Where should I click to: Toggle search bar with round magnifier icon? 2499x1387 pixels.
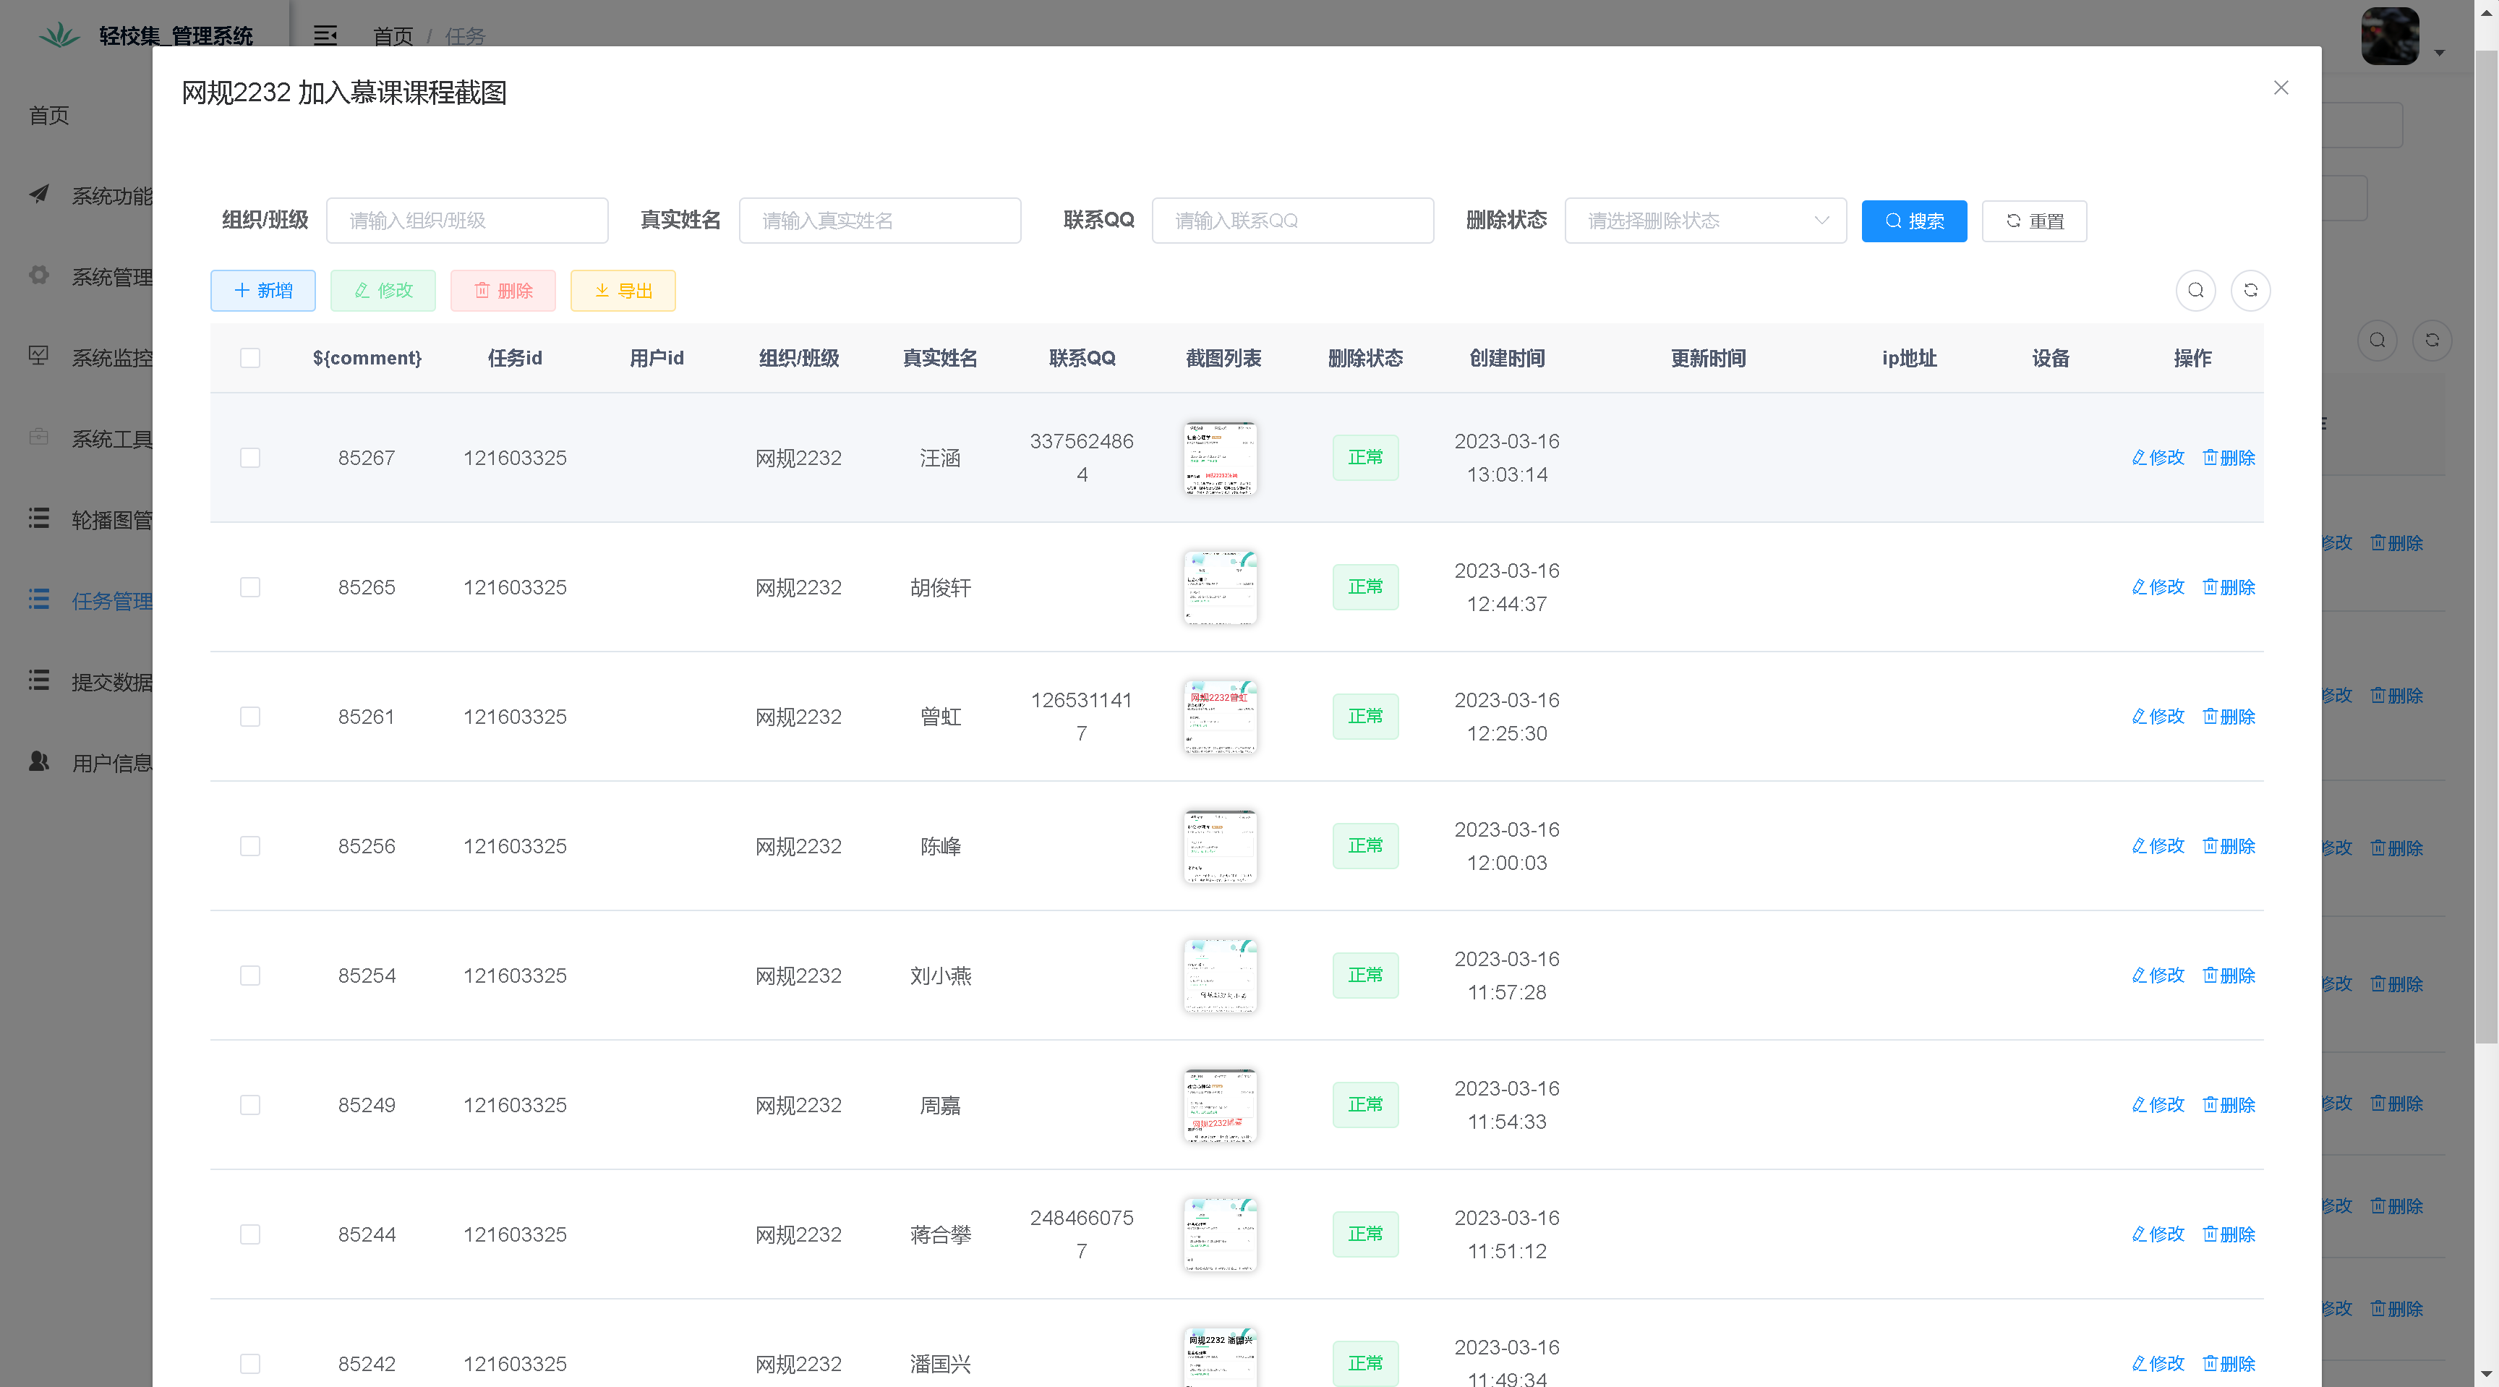click(2196, 291)
